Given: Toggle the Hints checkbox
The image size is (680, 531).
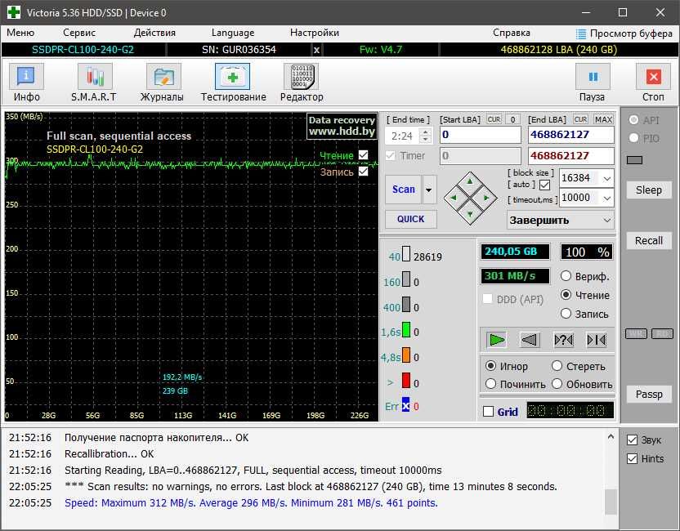Looking at the screenshot, I should [633, 458].
